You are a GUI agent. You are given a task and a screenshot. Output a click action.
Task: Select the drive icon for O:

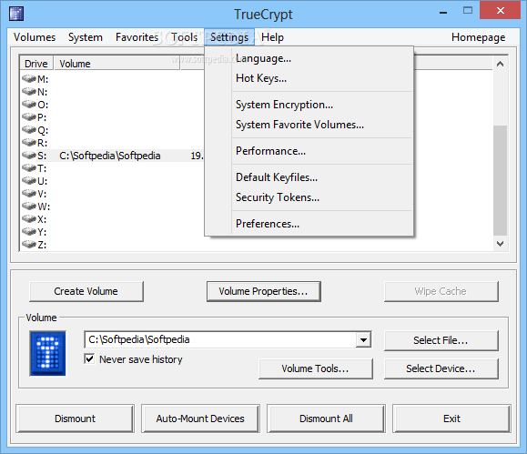click(29, 105)
